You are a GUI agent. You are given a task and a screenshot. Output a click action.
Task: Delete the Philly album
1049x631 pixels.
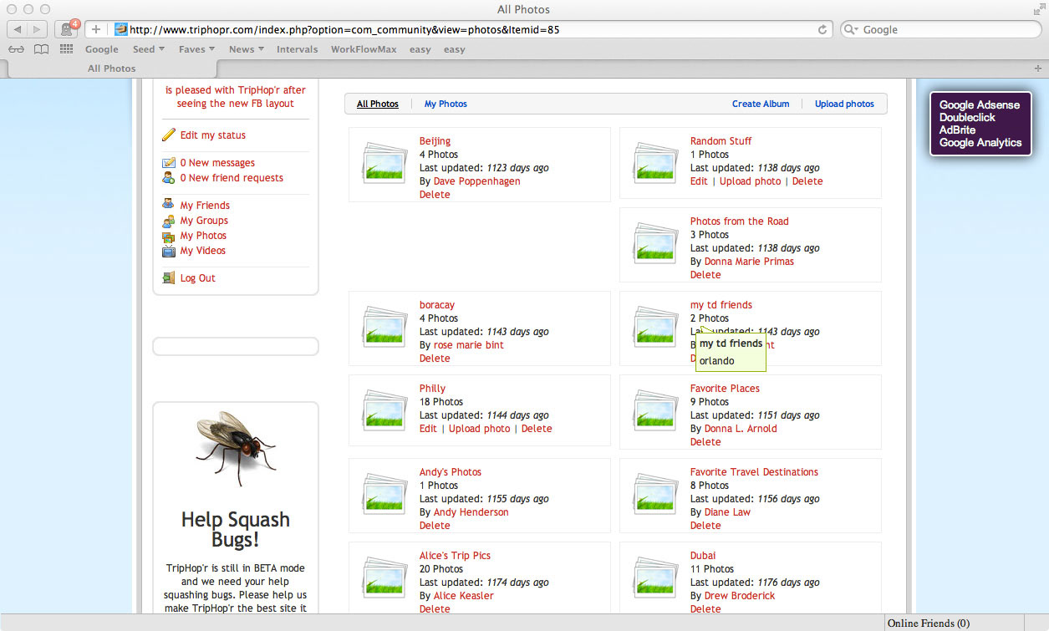(537, 429)
